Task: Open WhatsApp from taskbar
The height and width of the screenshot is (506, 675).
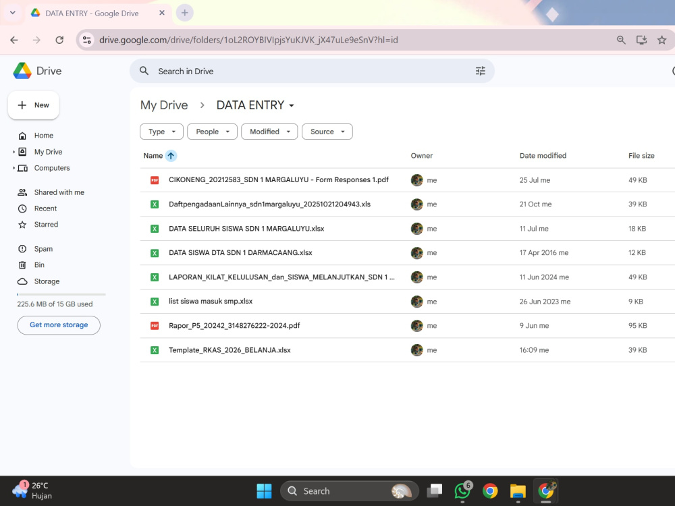Action: pyautogui.click(x=463, y=491)
